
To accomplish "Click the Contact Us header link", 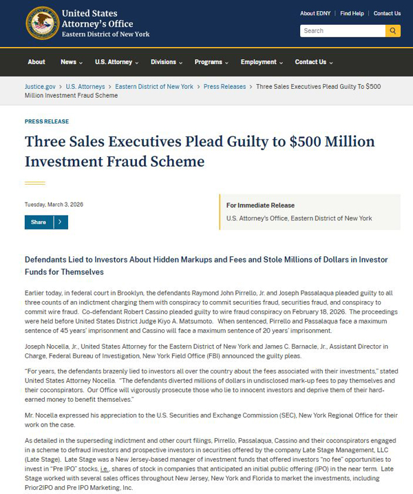I will [x=387, y=13].
